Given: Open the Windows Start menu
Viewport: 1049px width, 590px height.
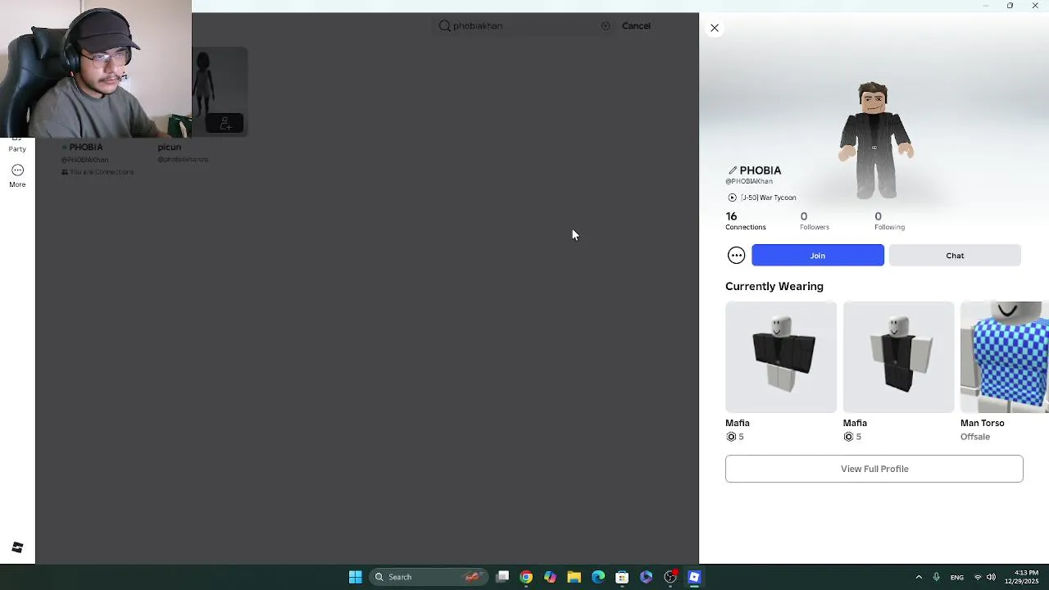Looking at the screenshot, I should 355,577.
